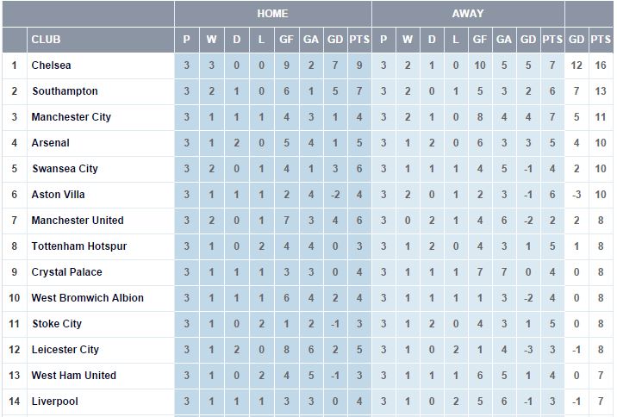Screen dimensions: 617x417
Task: Click Chelsea's total points value 16
Action: click(x=601, y=65)
